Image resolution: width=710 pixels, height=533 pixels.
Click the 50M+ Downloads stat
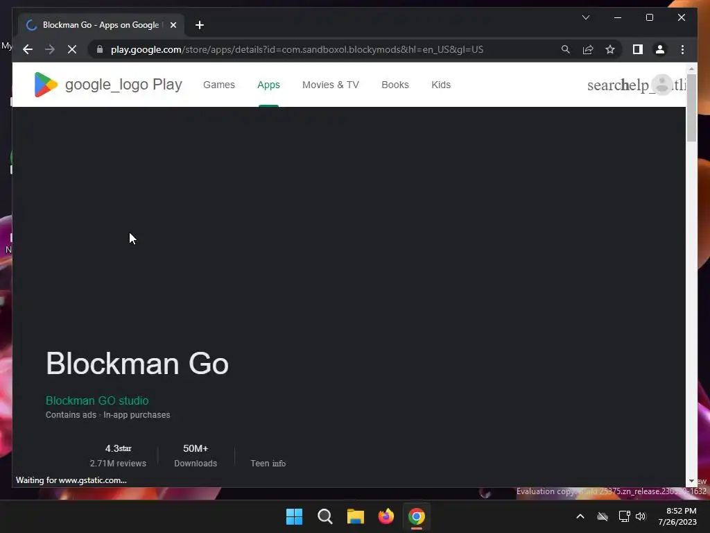pos(195,455)
